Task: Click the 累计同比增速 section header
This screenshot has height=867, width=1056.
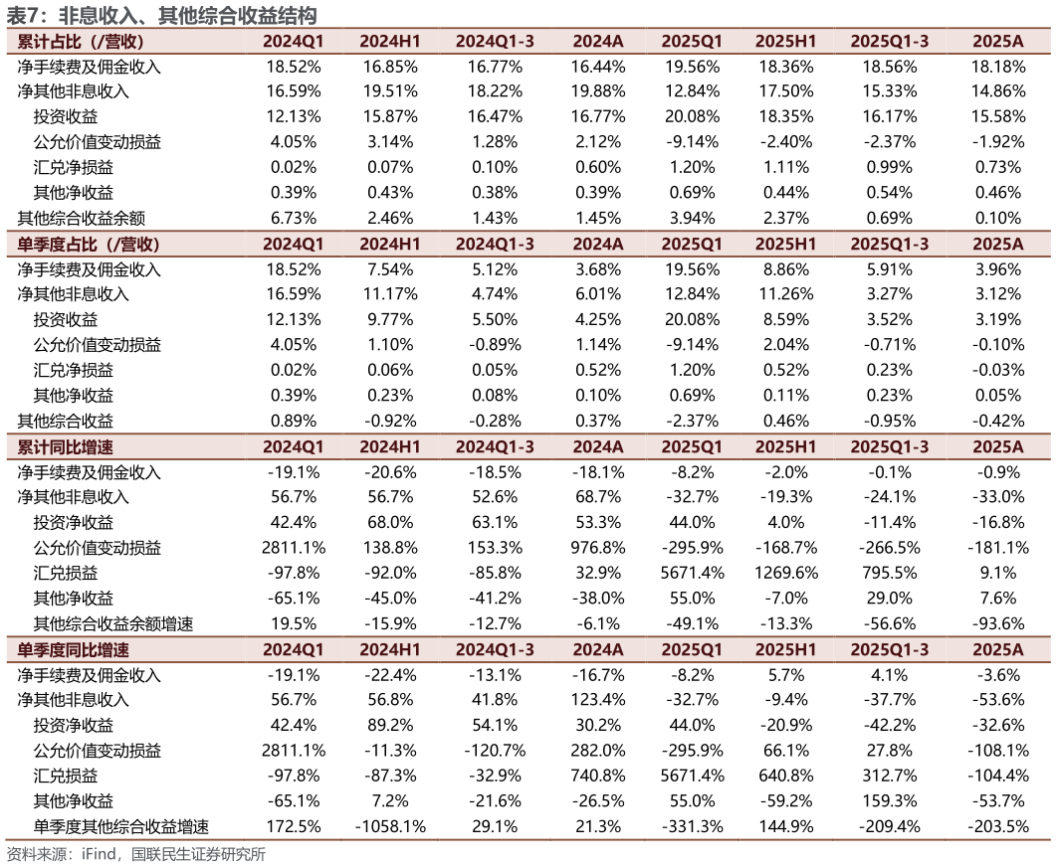Action: pos(66,447)
